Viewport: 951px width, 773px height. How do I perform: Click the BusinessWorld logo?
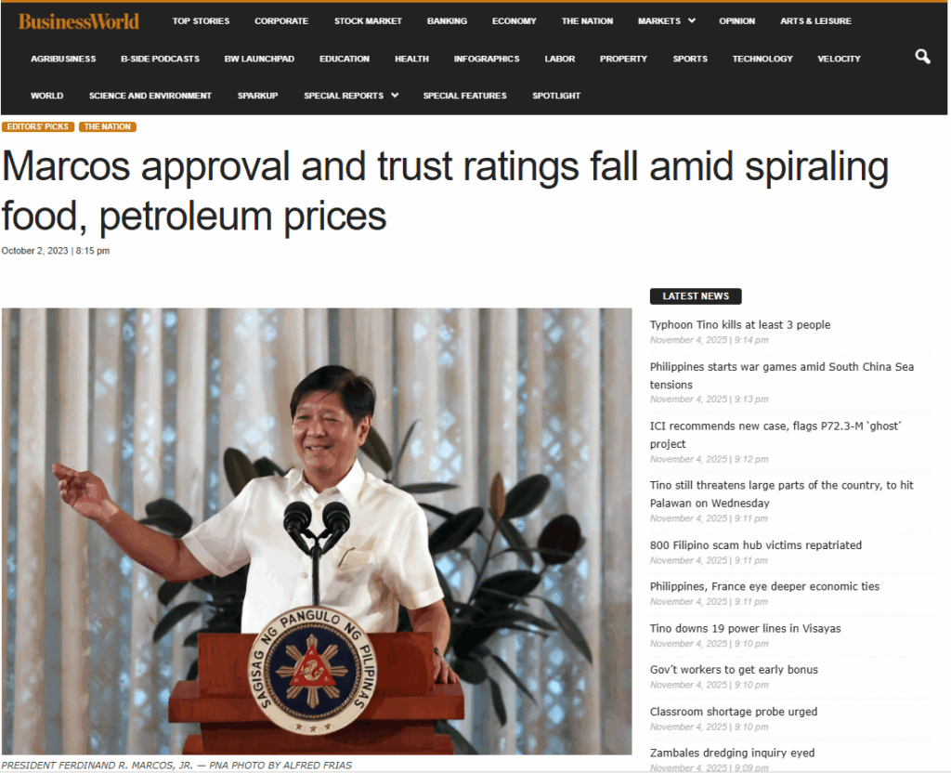point(79,22)
